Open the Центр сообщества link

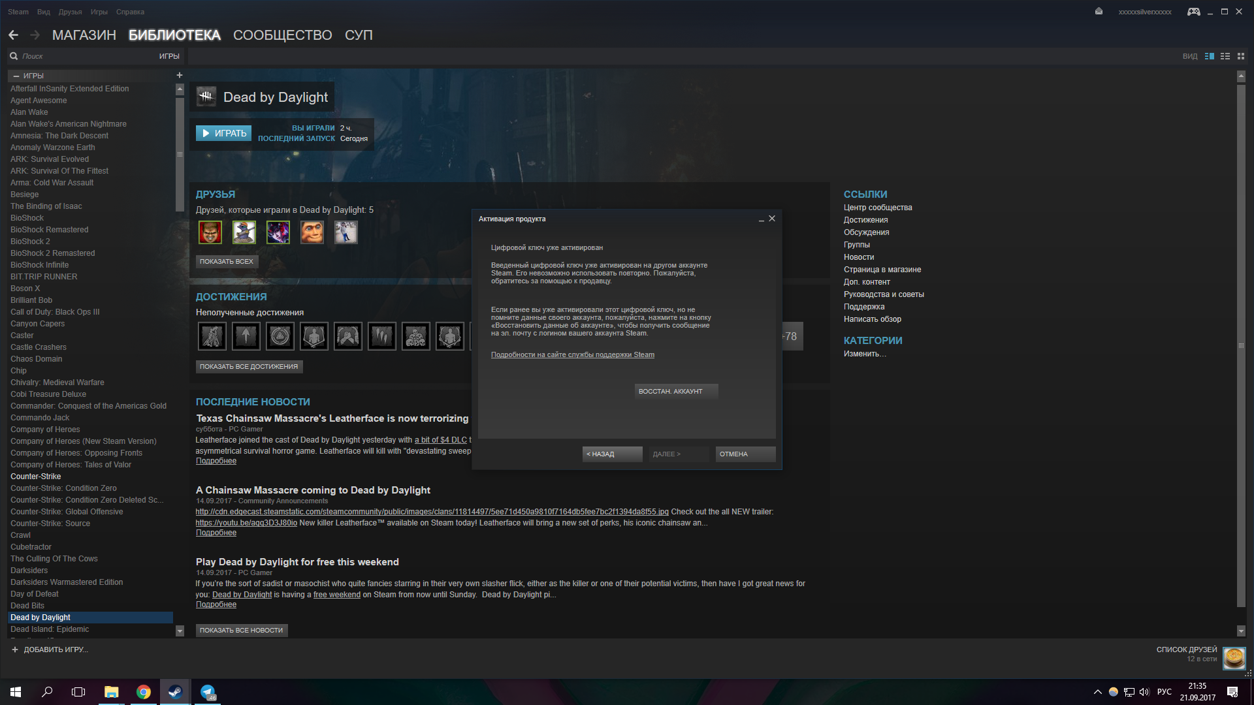pos(878,208)
